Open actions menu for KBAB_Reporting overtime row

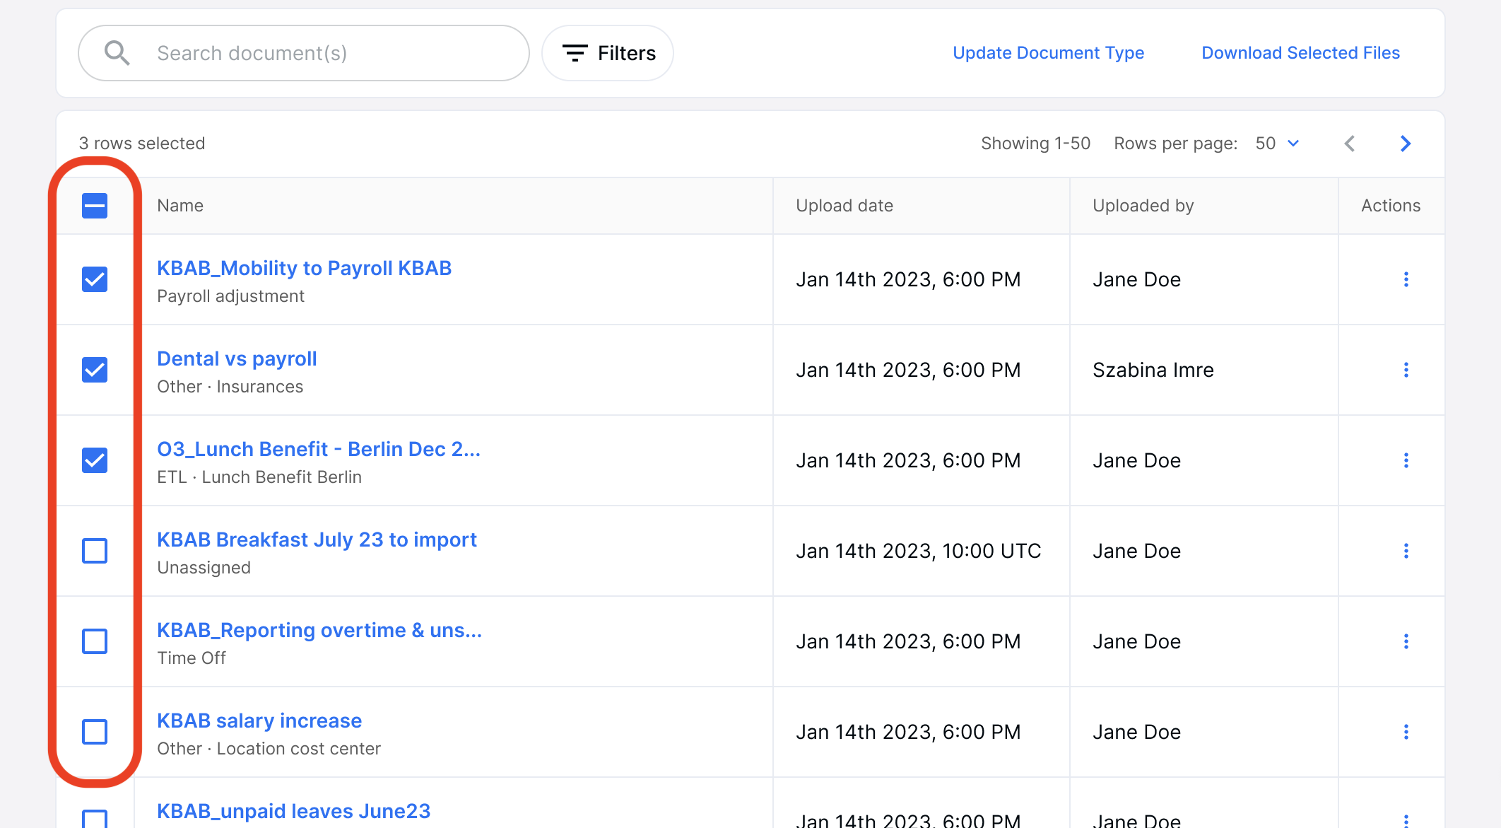1406,641
